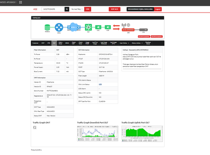Open the No Inet/Telp dropdown
Screen dimensions: 210x155
click(x=77, y=9)
